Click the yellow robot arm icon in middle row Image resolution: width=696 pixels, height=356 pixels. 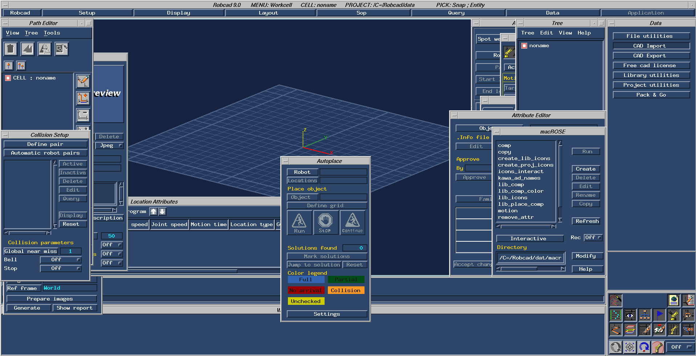click(x=674, y=315)
